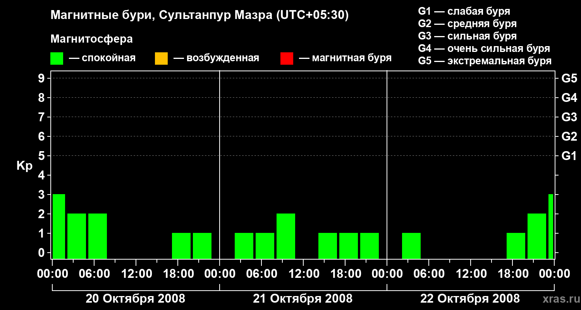The height and width of the screenshot is (310, 581).
Task: Select the 06:00 time label for 20 October
Action: 94,274
